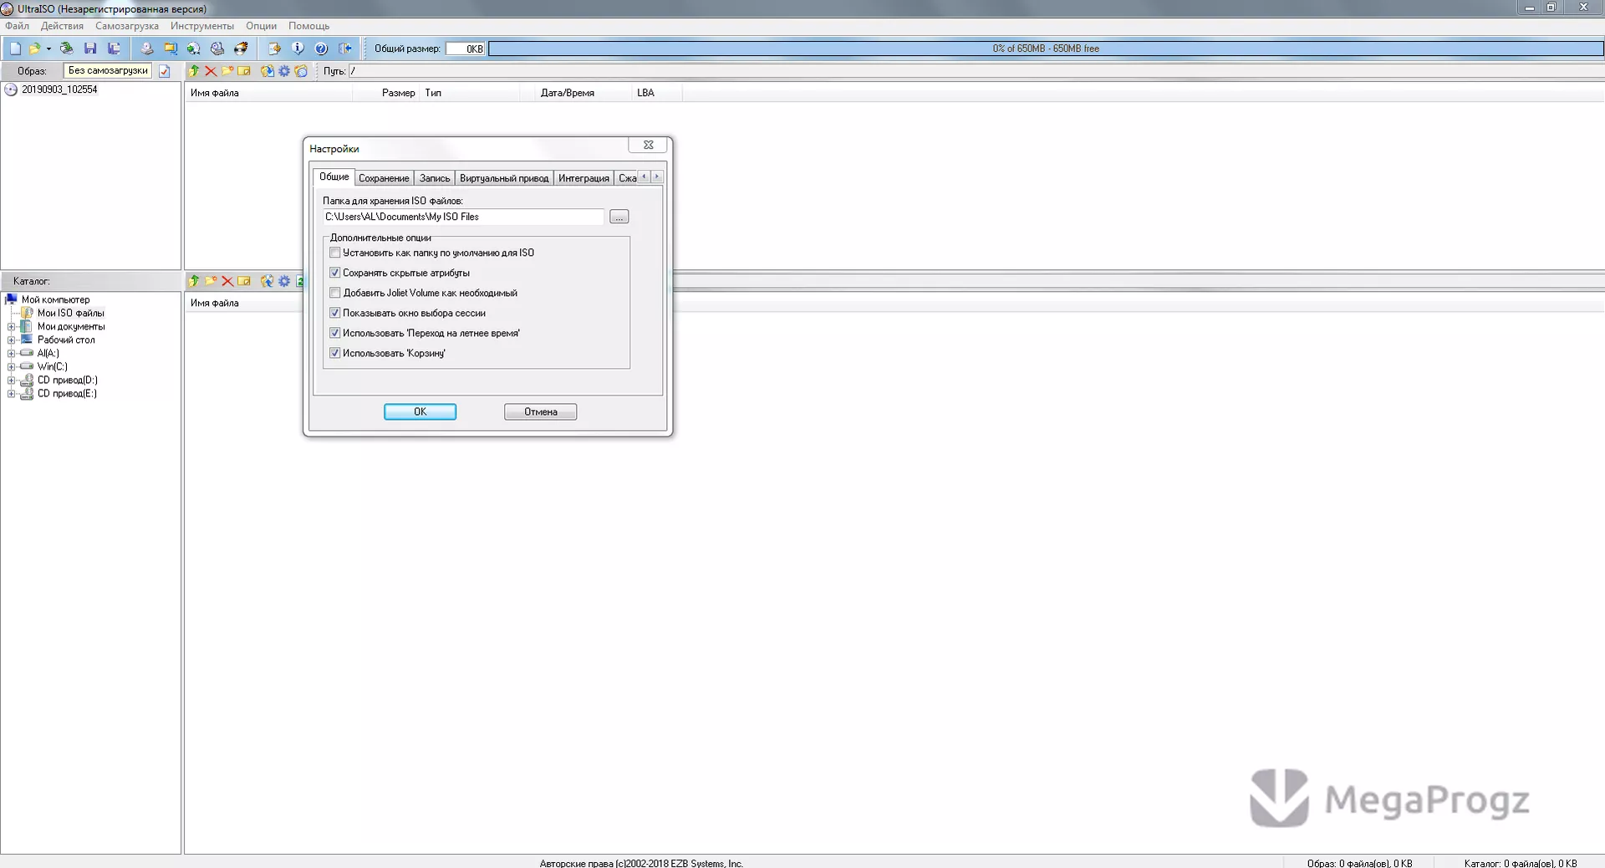The image size is (1605, 868).
Task: Click the '...' browse folder button
Action: [619, 217]
